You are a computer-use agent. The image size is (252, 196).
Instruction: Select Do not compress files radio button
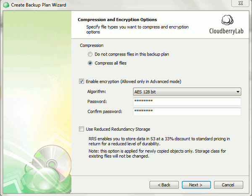[x=90, y=54]
